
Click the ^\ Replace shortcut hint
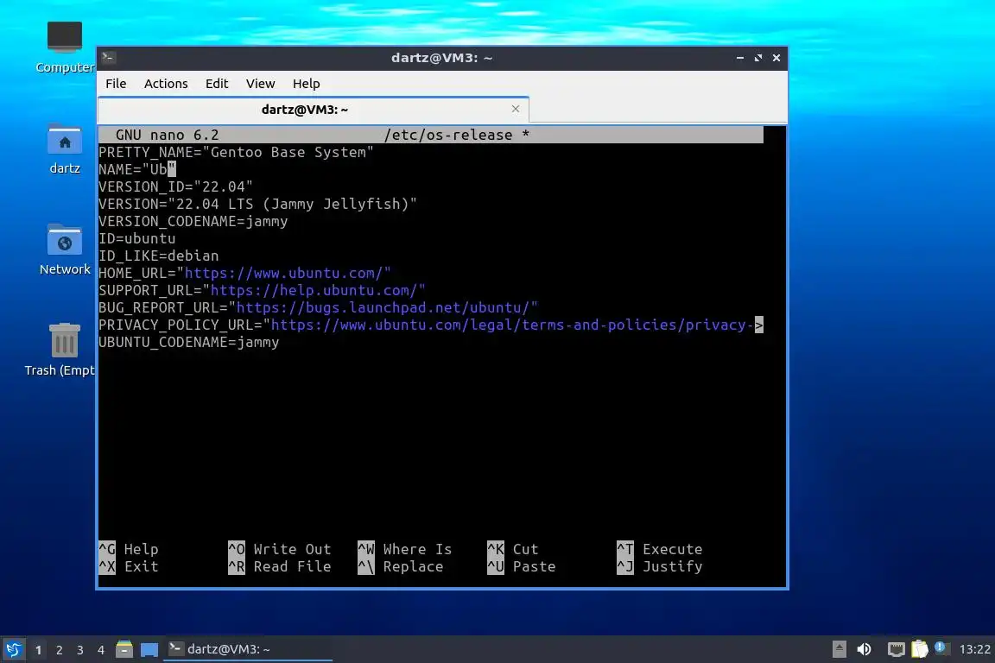coord(400,566)
